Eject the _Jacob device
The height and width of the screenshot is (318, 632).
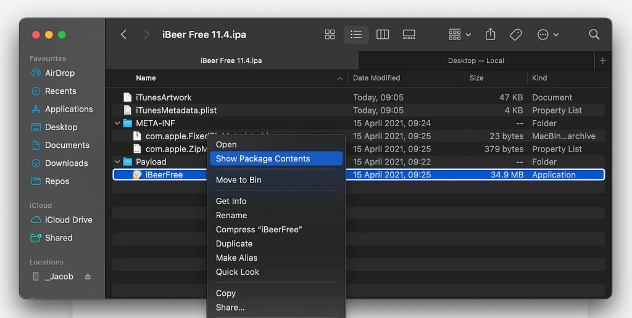click(88, 277)
